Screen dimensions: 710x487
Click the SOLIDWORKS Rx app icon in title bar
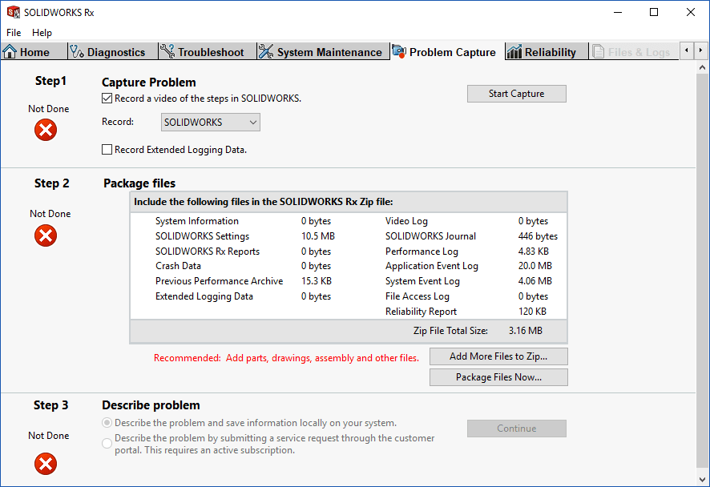coord(14,12)
